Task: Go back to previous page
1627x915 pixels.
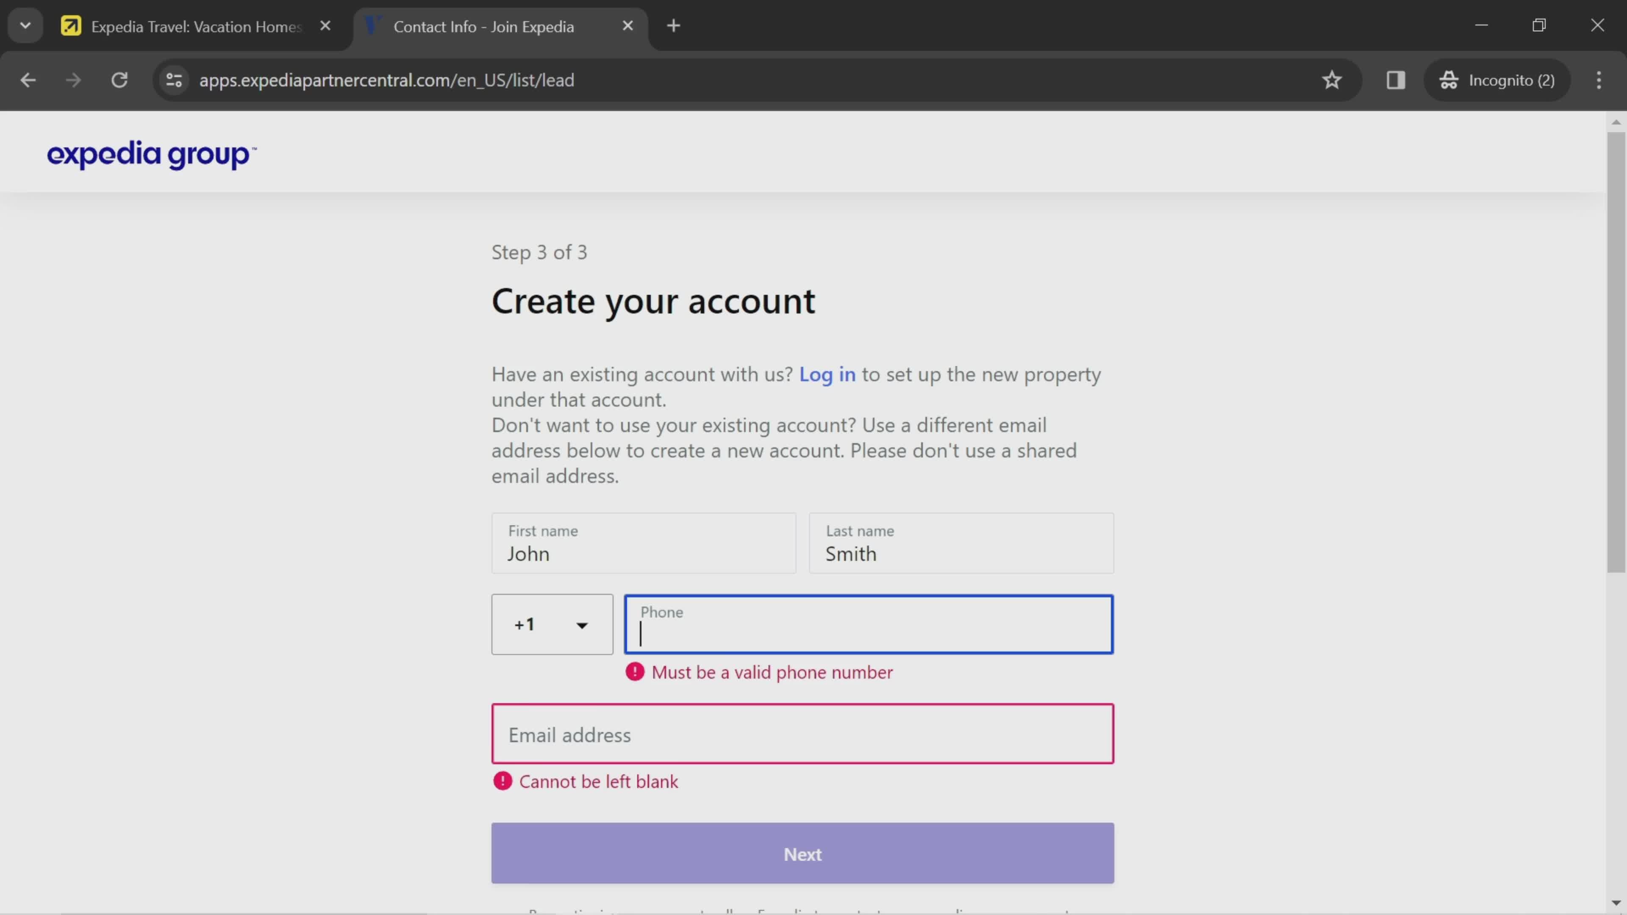Action: (28, 80)
